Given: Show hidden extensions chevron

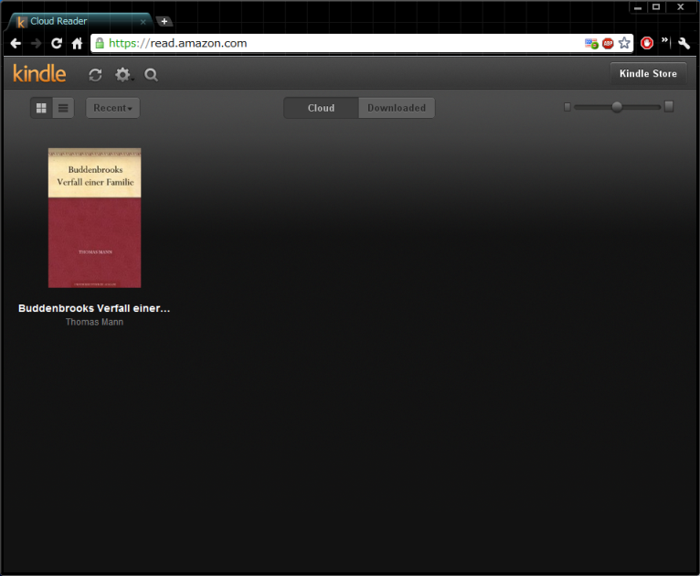Looking at the screenshot, I should click(x=664, y=40).
